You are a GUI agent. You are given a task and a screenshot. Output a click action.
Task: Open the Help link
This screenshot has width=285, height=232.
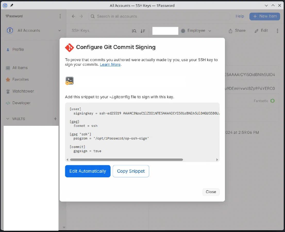240,16
